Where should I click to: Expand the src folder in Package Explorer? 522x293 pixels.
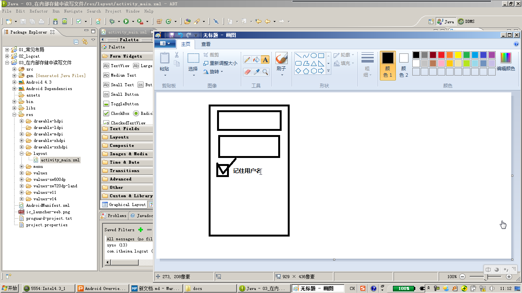pos(14,69)
